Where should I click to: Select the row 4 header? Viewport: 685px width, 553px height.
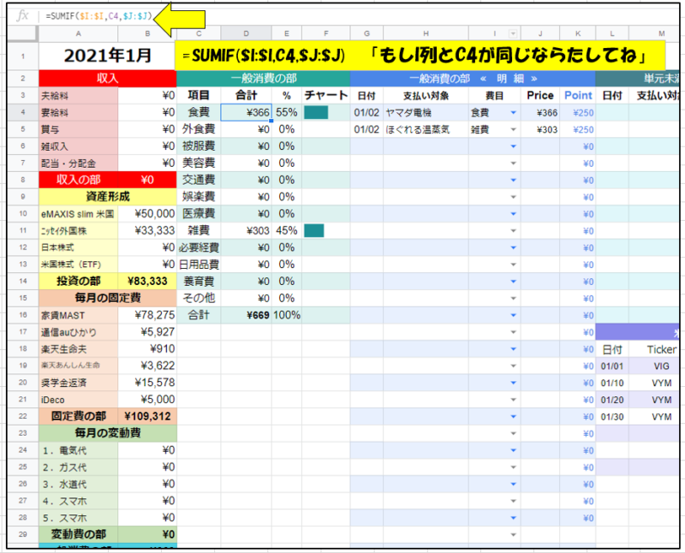(23, 113)
